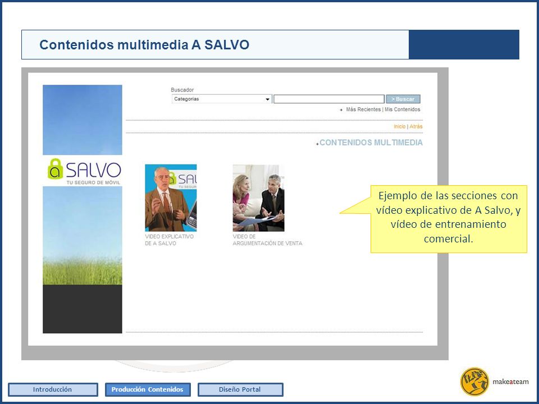The image size is (539, 404).
Task: Click the Atrás link
Action: 416,126
